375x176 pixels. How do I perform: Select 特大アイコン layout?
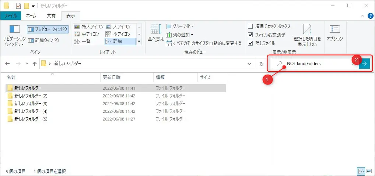(x=89, y=26)
